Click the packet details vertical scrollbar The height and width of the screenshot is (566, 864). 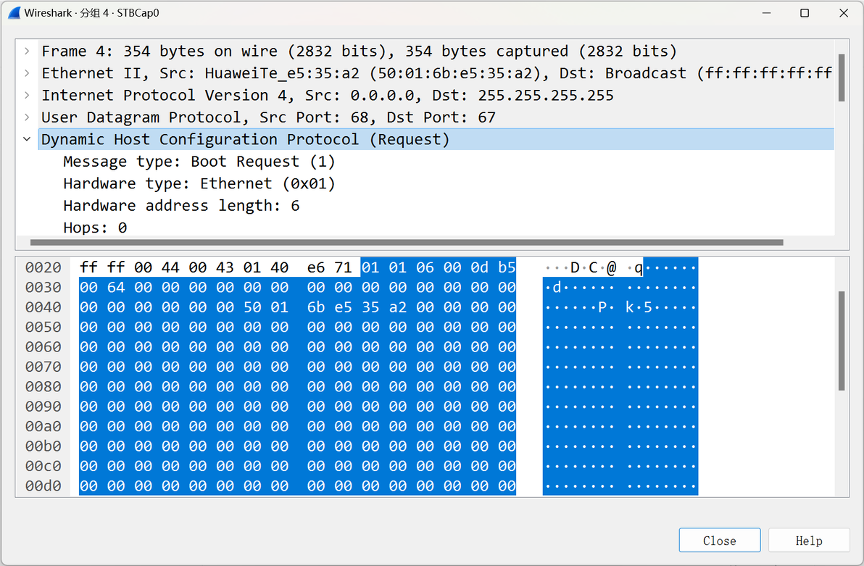click(x=842, y=78)
